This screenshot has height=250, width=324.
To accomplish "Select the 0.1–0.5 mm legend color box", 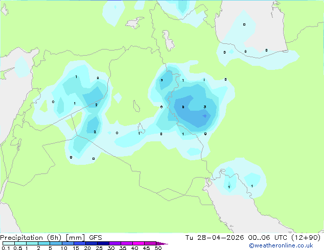I will tap(9, 243).
